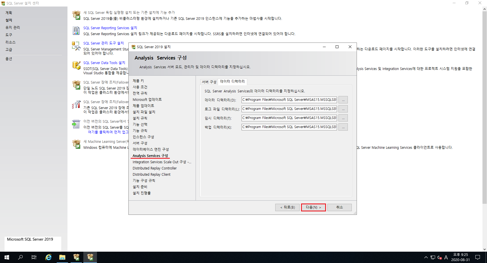Select the Integration Services Scale Out 구성 step
This screenshot has width=487, height=263.
tap(162, 162)
